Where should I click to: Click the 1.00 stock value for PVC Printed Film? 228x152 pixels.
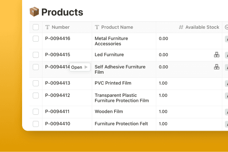point(163,83)
